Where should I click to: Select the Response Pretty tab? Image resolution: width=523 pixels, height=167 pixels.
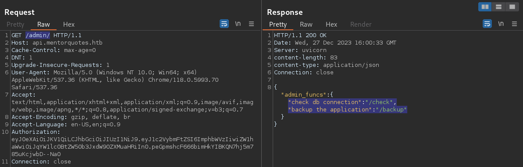(278, 24)
